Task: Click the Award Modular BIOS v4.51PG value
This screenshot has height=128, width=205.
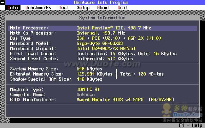Action: [x=110, y=100]
